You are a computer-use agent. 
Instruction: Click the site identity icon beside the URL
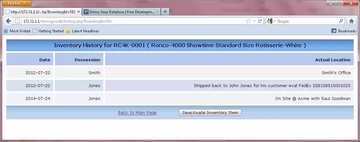(x=17, y=21)
